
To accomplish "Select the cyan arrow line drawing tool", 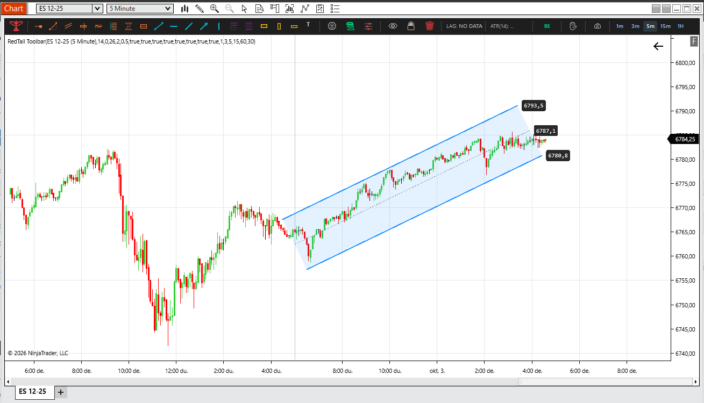I will click(x=204, y=26).
